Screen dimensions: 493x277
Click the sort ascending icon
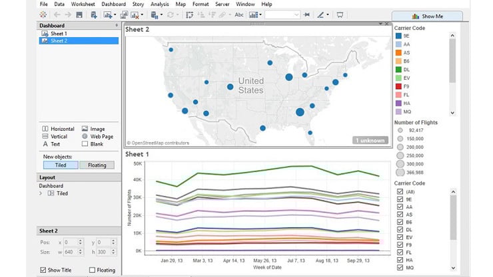pyautogui.click(x=201, y=15)
